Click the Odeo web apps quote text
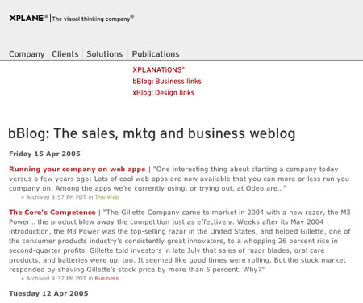Screen dimensions: 363x303 [179, 179]
